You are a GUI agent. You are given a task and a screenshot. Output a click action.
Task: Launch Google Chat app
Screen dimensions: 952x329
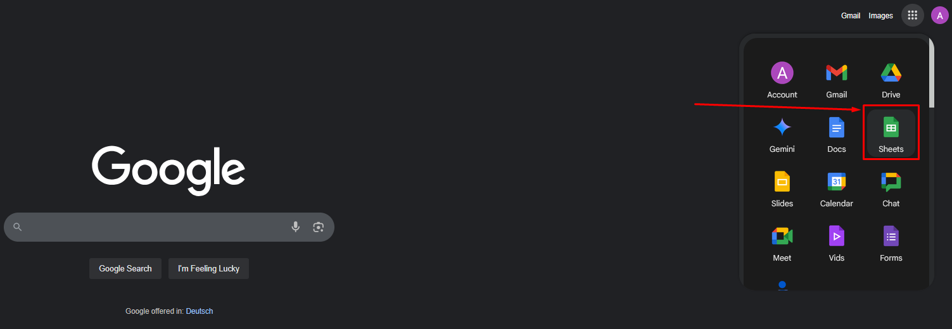click(x=891, y=188)
